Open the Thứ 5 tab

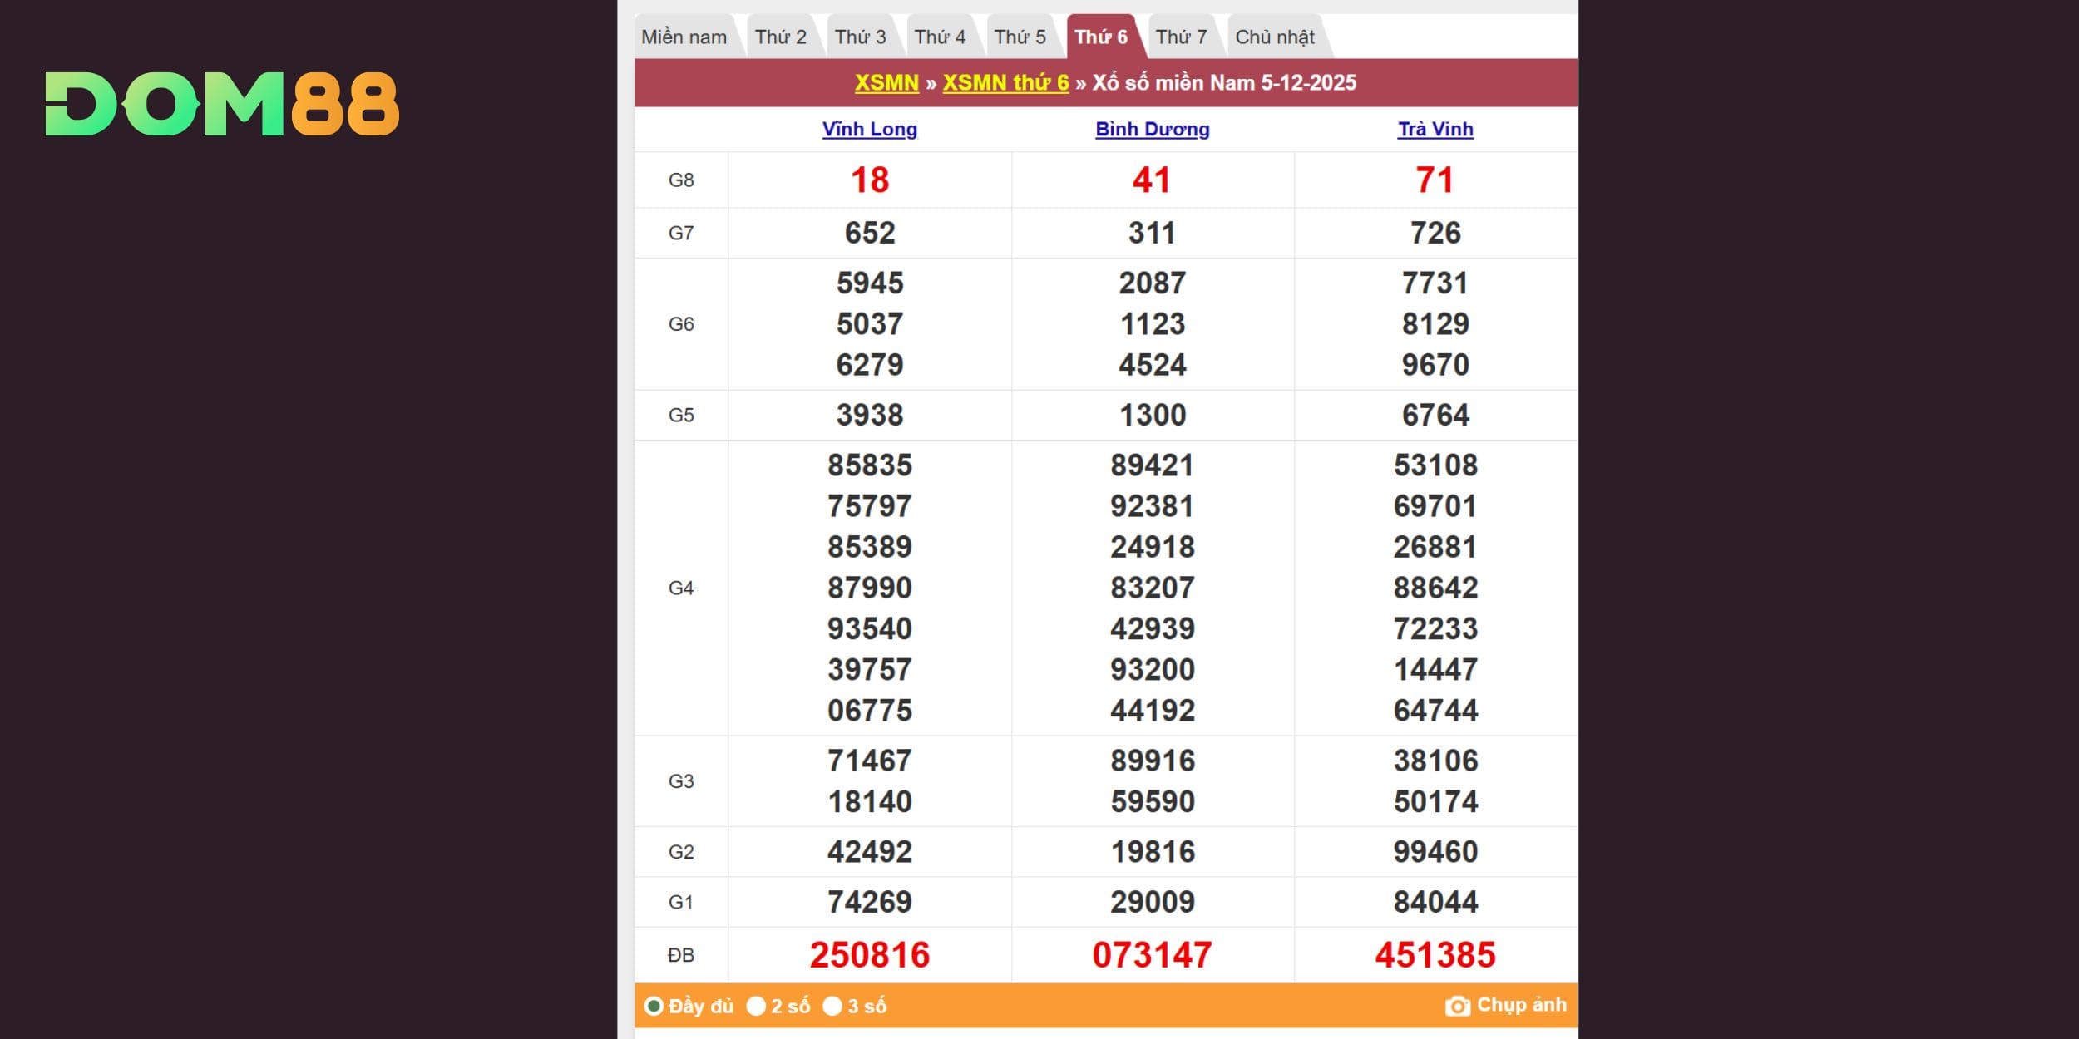[x=1020, y=37]
